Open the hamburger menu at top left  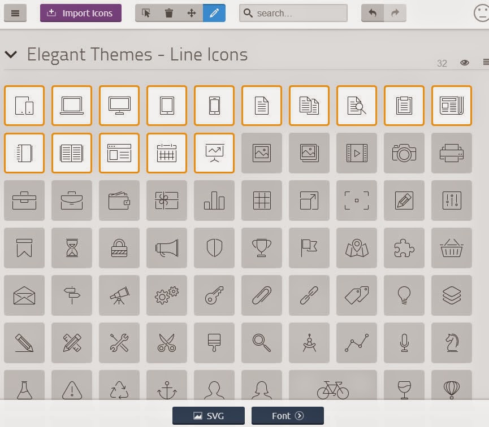pyautogui.click(x=15, y=13)
